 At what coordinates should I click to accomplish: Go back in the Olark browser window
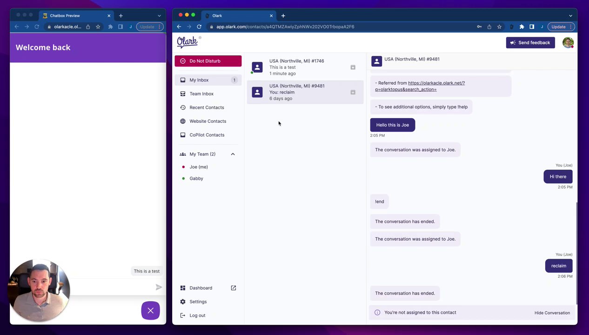tap(179, 27)
